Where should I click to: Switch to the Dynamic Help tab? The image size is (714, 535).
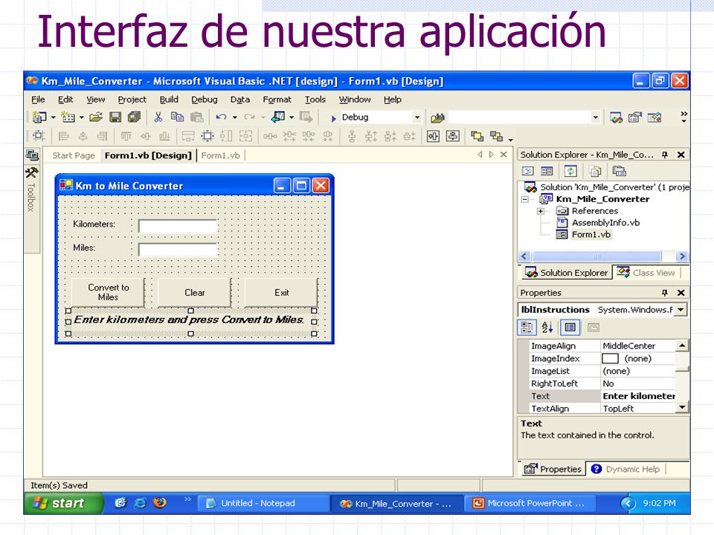pyautogui.click(x=626, y=469)
